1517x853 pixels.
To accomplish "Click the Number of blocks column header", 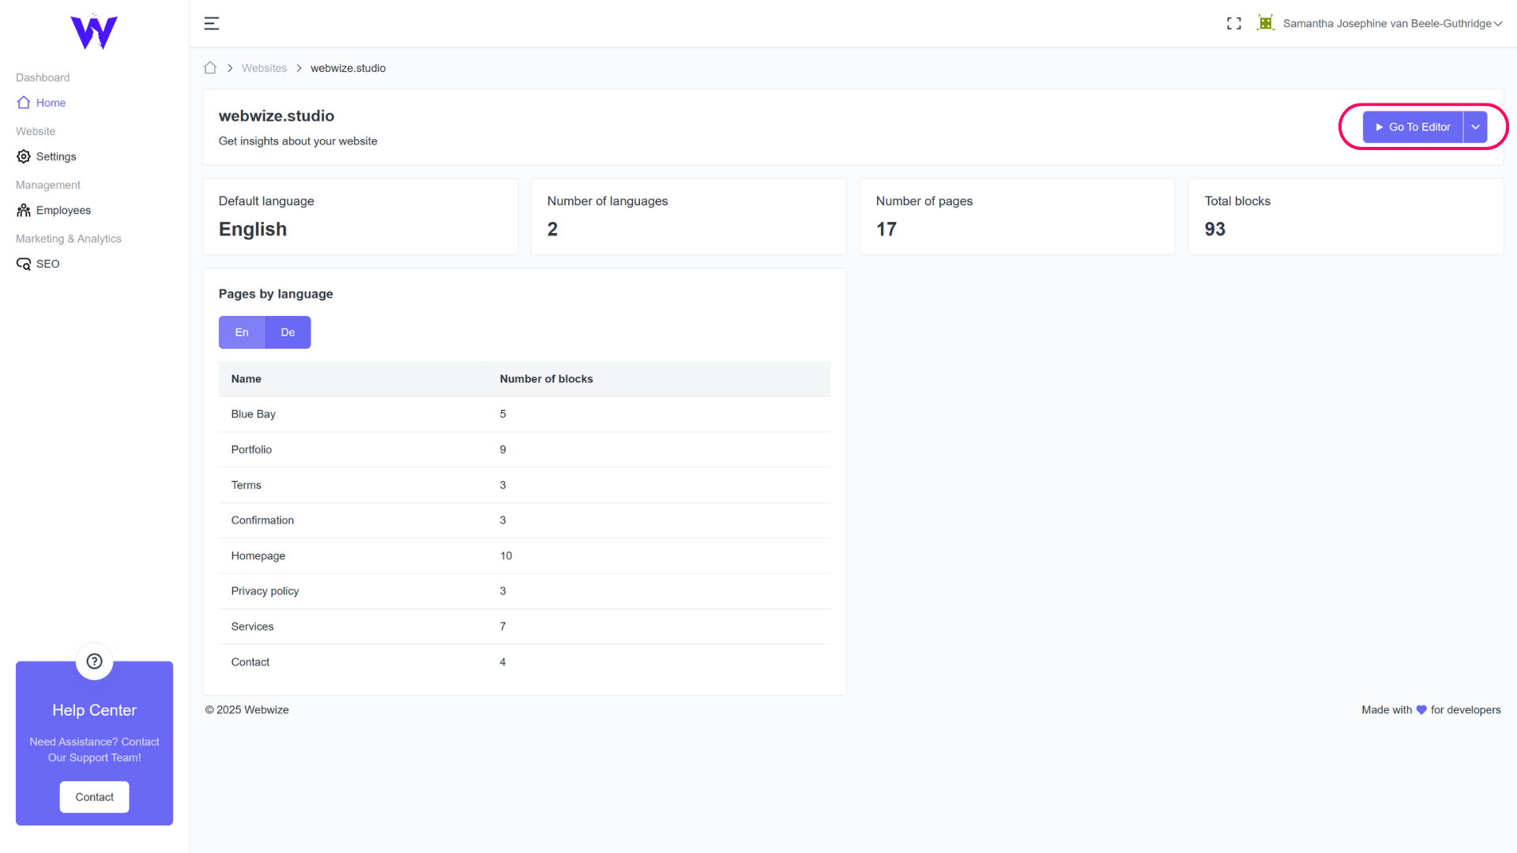I will click(x=546, y=379).
